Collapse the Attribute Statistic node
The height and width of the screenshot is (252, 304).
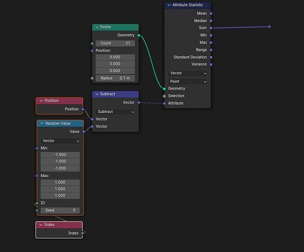[169, 5]
